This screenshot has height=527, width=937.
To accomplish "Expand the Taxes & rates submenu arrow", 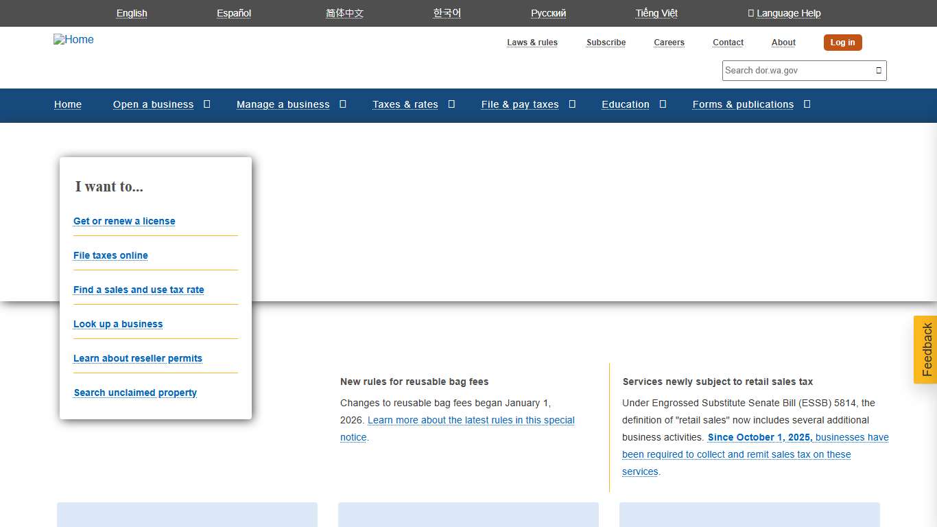I will (451, 104).
